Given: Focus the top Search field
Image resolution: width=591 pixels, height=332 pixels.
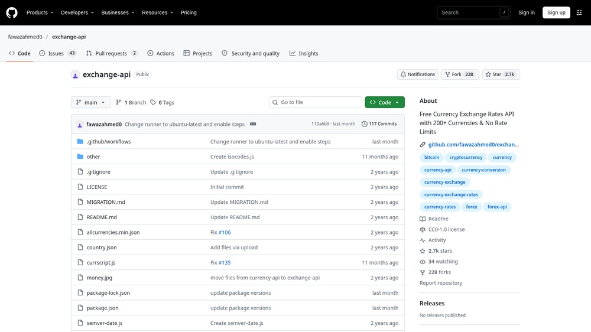Looking at the screenshot, I should pos(474,12).
